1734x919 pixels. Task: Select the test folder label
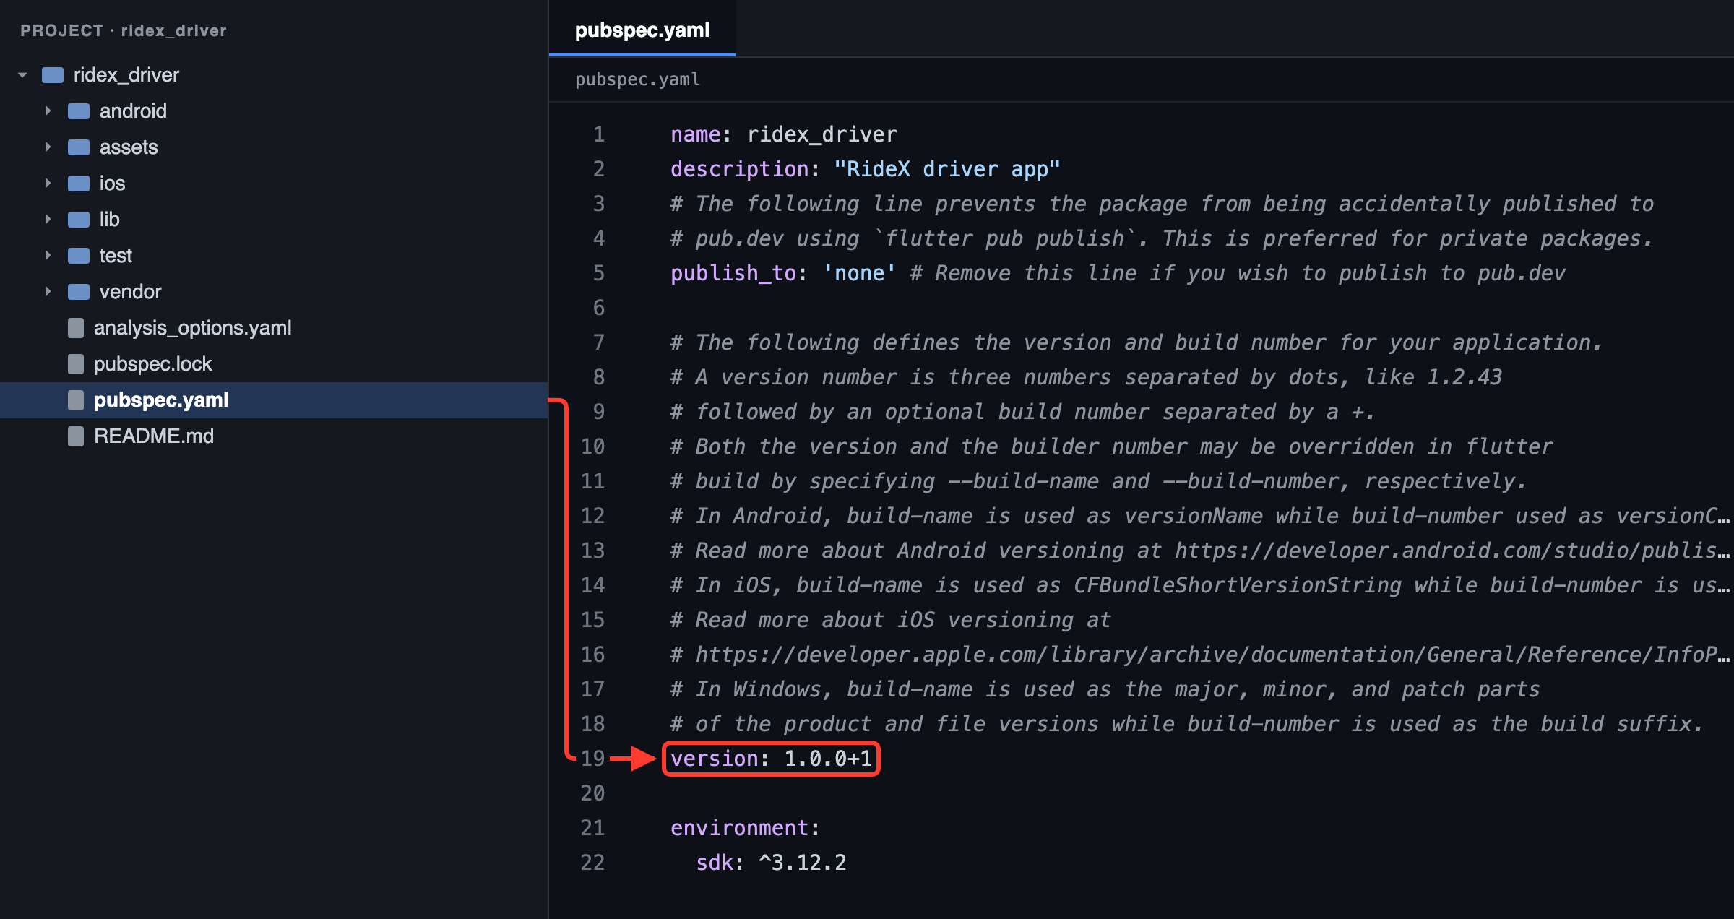coord(116,256)
